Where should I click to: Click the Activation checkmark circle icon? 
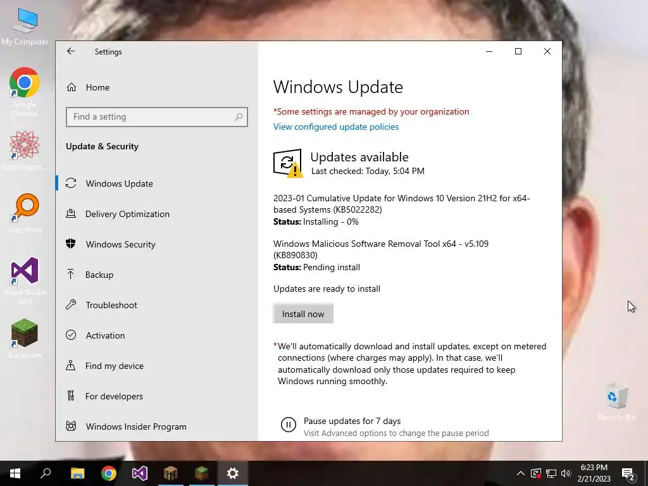(71, 335)
